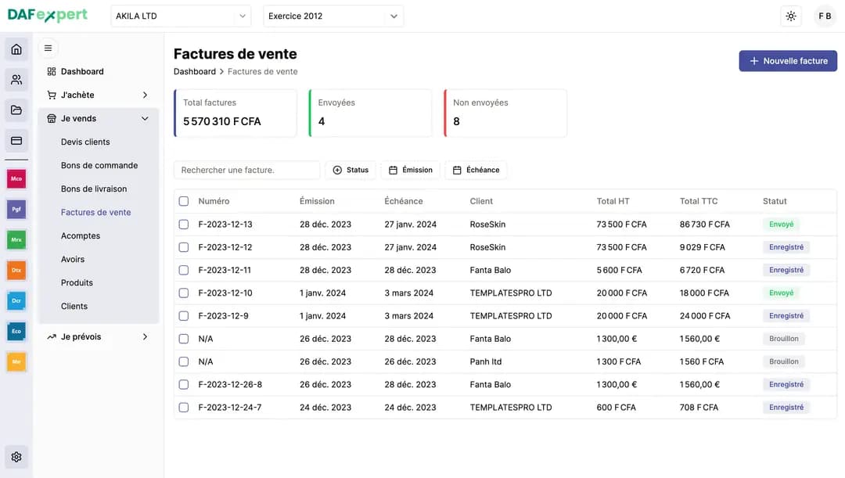Select the orange Dtx company tile
This screenshot has height=478, width=845.
[x=16, y=270]
